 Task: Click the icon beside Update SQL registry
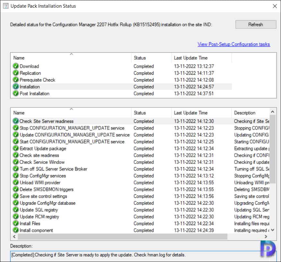pyautogui.click(x=16, y=209)
